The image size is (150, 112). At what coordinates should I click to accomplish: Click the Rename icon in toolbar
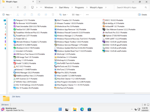(39, 15)
